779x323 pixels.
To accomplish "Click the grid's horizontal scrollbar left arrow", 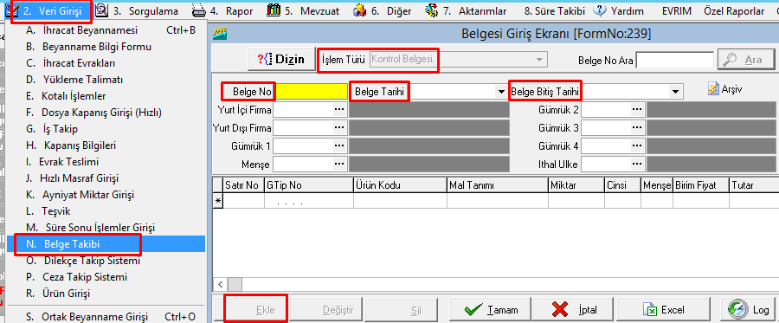I will pyautogui.click(x=221, y=284).
